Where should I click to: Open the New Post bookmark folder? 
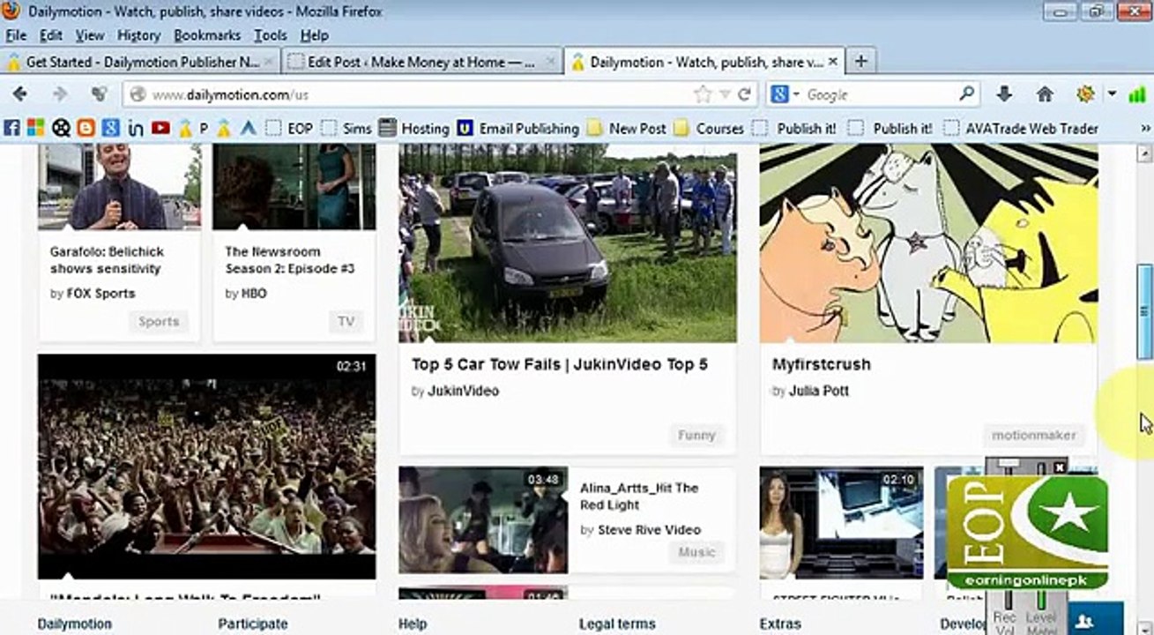tap(627, 128)
